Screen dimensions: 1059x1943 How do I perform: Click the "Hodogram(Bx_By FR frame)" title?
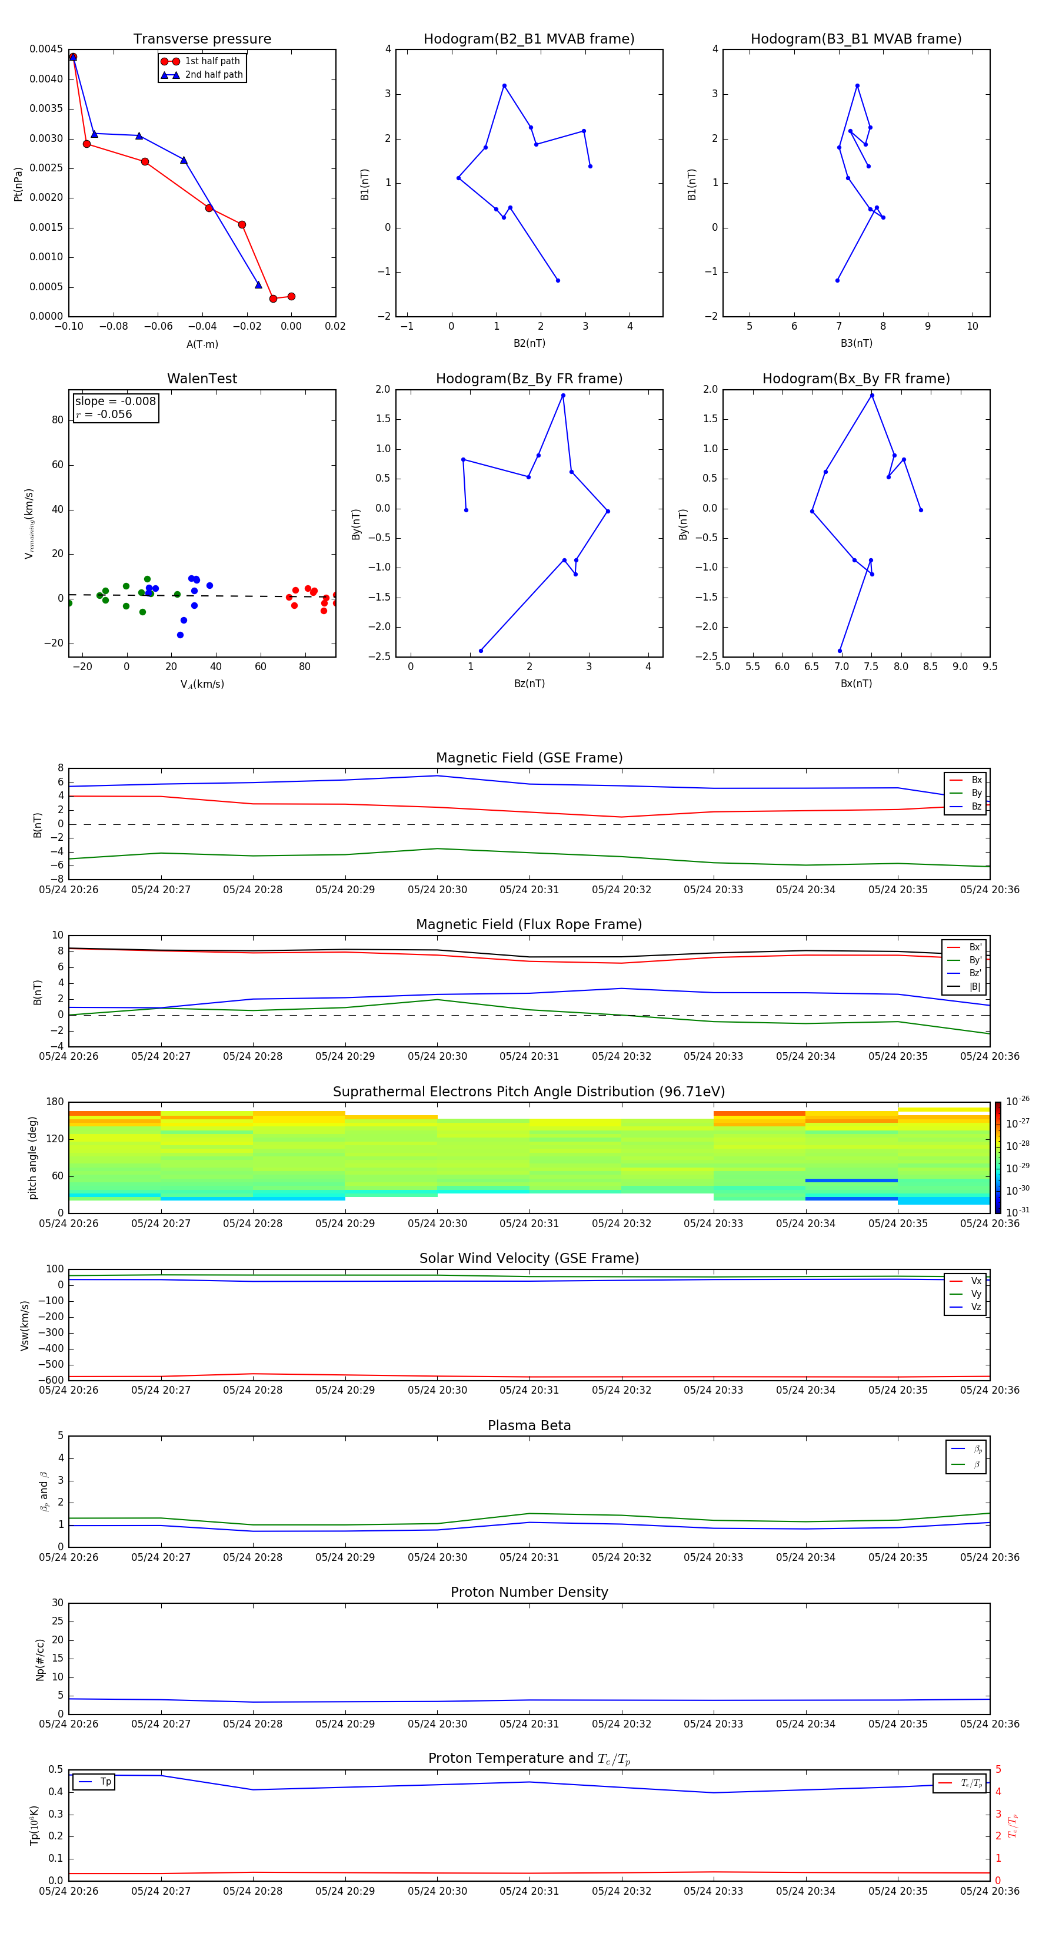click(x=856, y=379)
